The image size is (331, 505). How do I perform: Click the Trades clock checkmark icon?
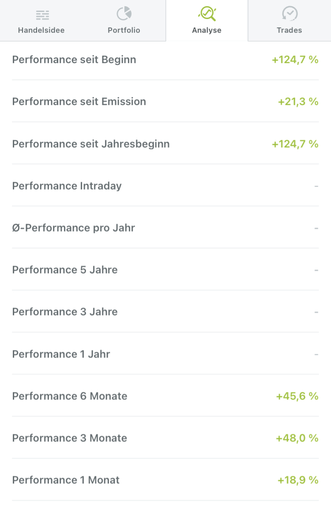click(290, 14)
